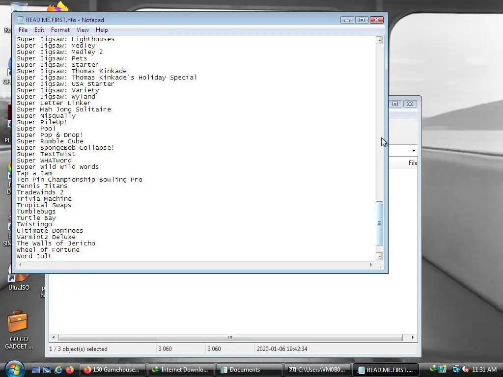Click the muted volume tray icon
The width and height of the screenshot is (503, 377).
click(x=465, y=369)
